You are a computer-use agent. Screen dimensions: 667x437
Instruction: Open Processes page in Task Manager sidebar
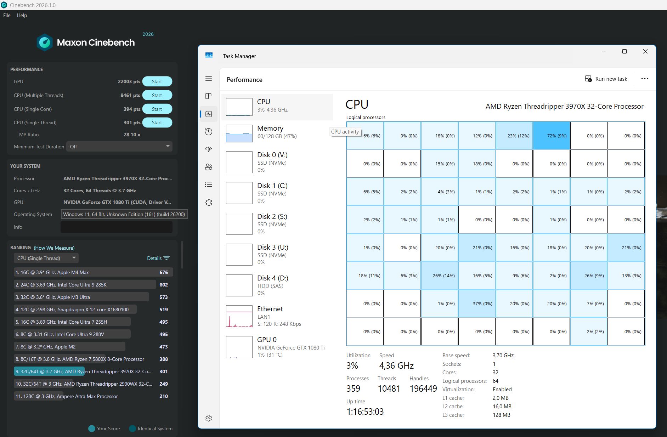click(x=209, y=96)
